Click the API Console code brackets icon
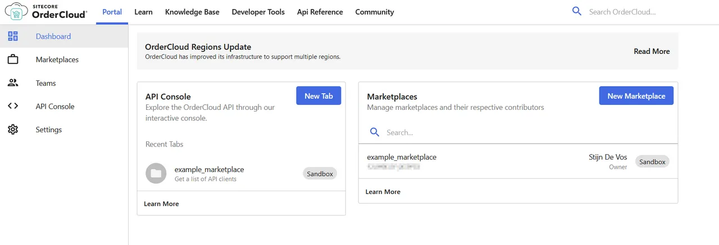719x245 pixels. (13, 106)
